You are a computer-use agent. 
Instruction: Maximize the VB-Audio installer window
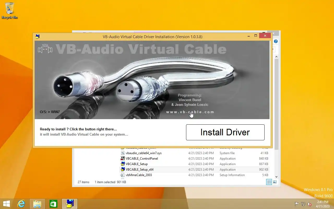[x=256, y=36]
